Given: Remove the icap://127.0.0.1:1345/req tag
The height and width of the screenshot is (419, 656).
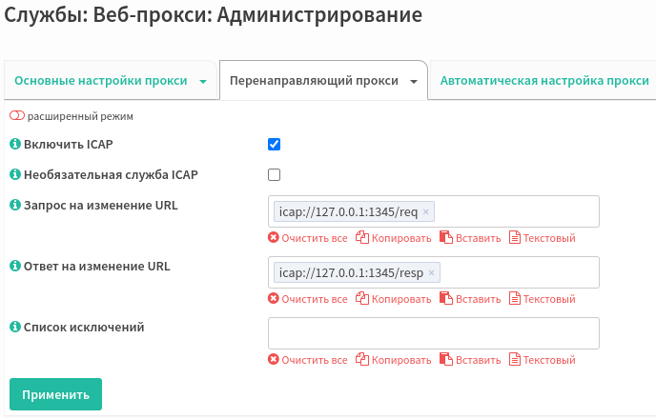Looking at the screenshot, I should pos(426,211).
